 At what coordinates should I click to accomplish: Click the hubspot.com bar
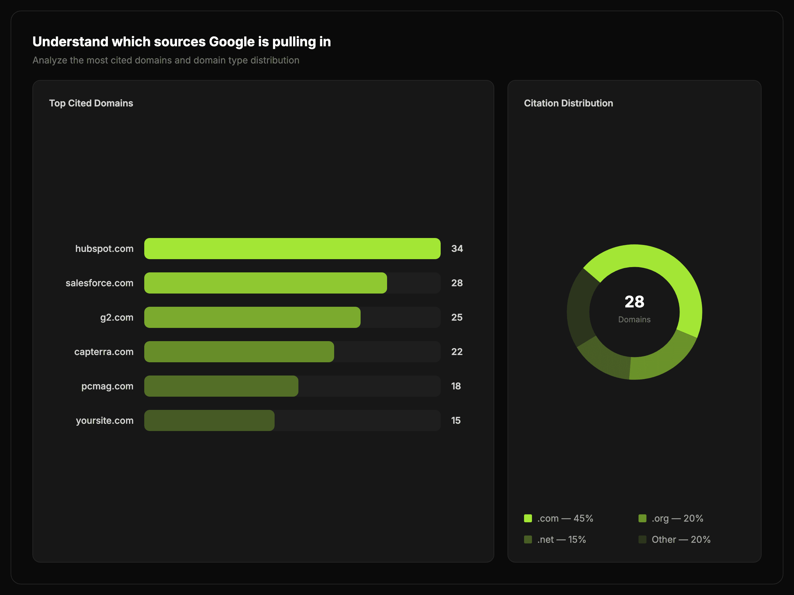coord(292,249)
